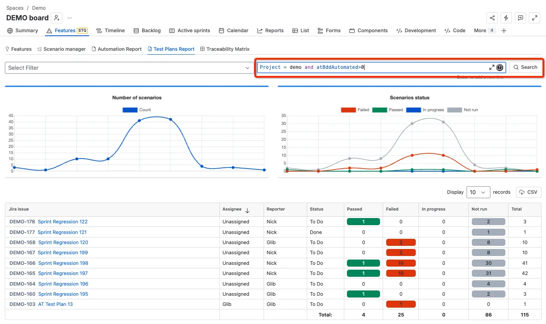
Task: Open the board's three-dot more actions menu
Action: [70, 18]
